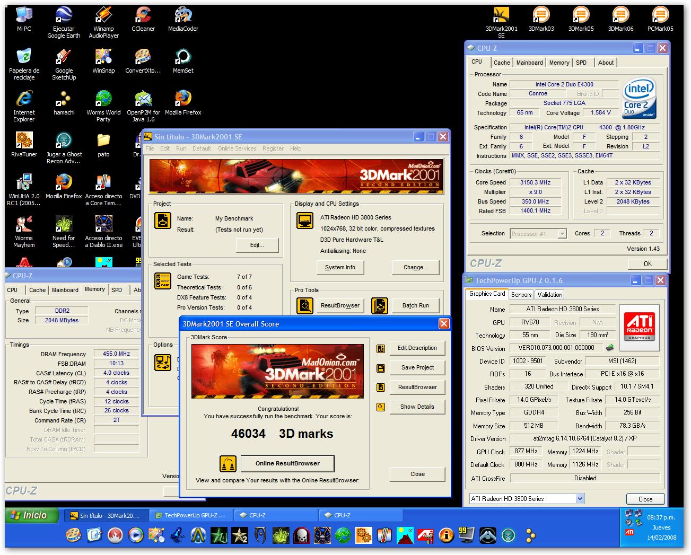Select the Sin título - 3DMark2001 taskbar item

[x=107, y=515]
